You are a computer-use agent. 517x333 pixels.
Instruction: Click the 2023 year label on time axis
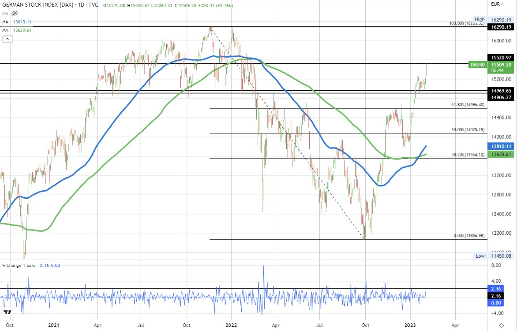pos(410,326)
